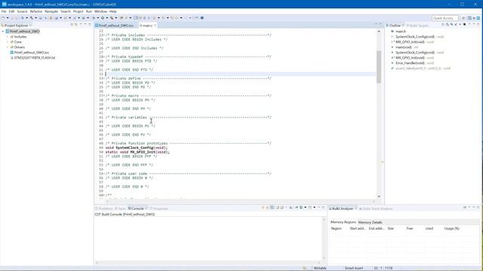Maximize the Console panel
Image resolution: width=483 pixels, height=271 pixels.
323,208
